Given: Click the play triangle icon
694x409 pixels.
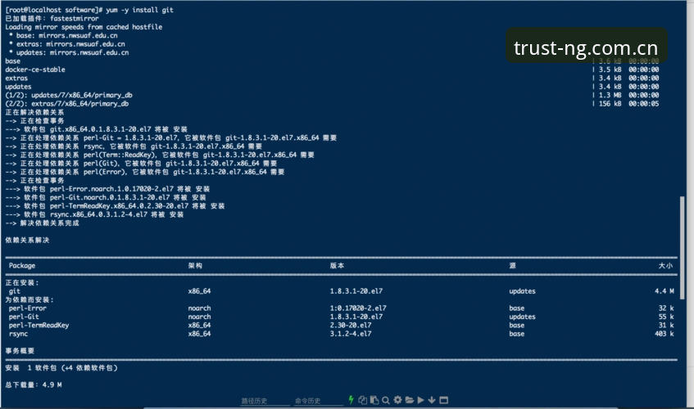Looking at the screenshot, I should pyautogui.click(x=420, y=400).
